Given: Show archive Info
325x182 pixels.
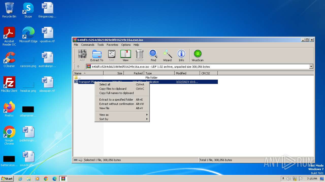Looking at the screenshot, I should tap(181, 56).
